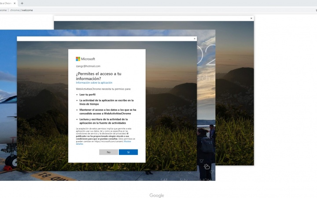Click the Sí button to grant permission
Image resolution: width=317 pixels, height=198 pixels.
pyautogui.click(x=128, y=152)
